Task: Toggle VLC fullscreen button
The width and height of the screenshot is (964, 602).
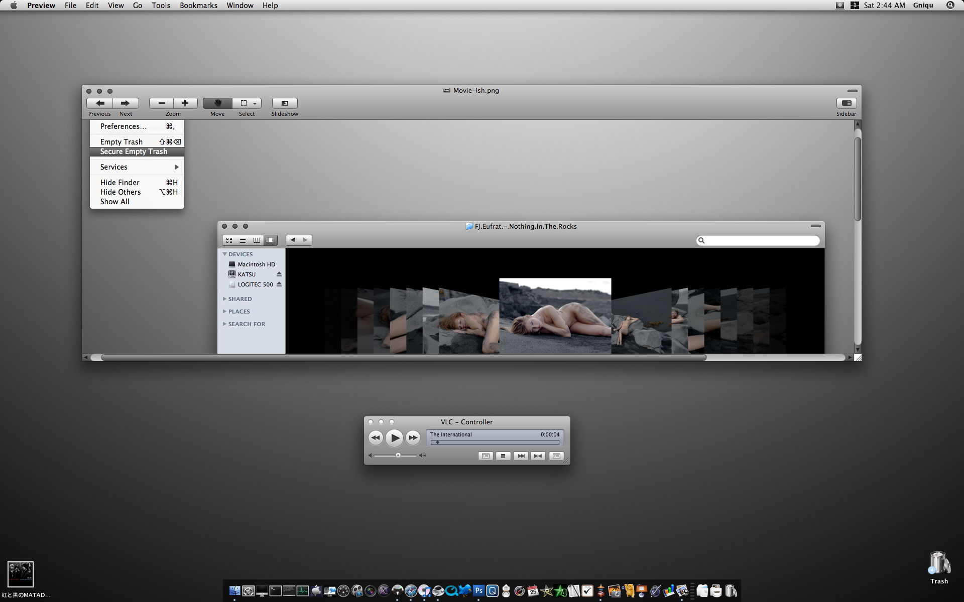Action: click(x=538, y=456)
